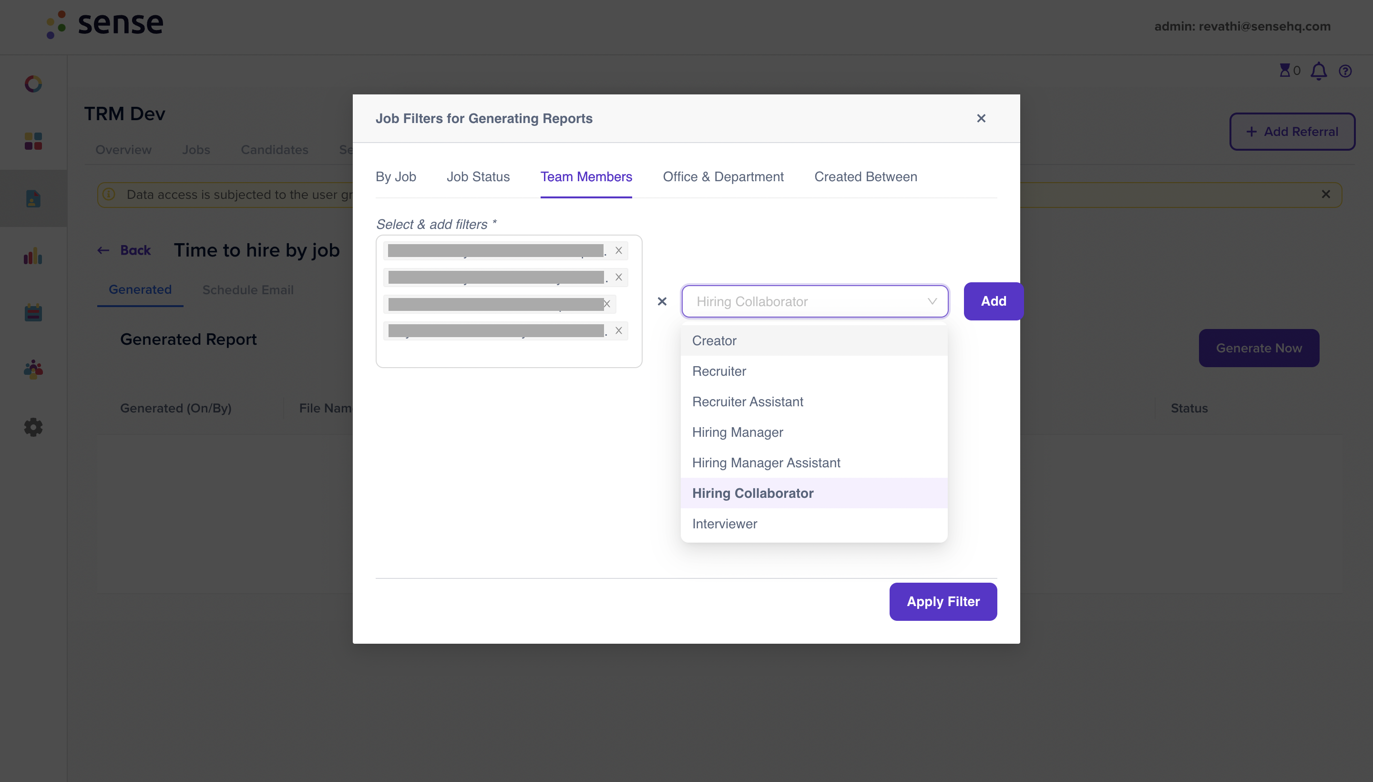This screenshot has height=782, width=1373.
Task: Remove the first selected filter tag
Action: pos(619,250)
